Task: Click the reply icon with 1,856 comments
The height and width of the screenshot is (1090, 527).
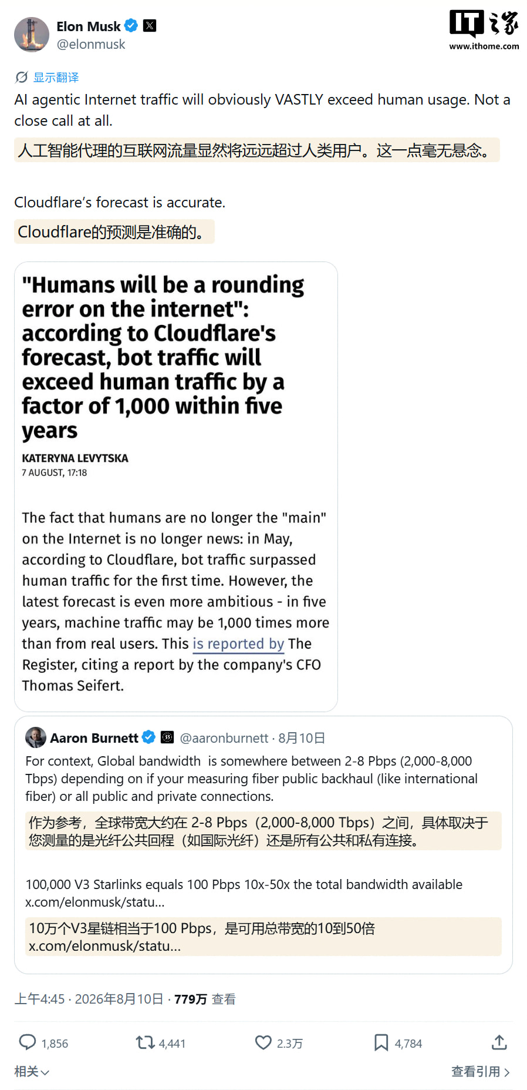Action: click(28, 1042)
